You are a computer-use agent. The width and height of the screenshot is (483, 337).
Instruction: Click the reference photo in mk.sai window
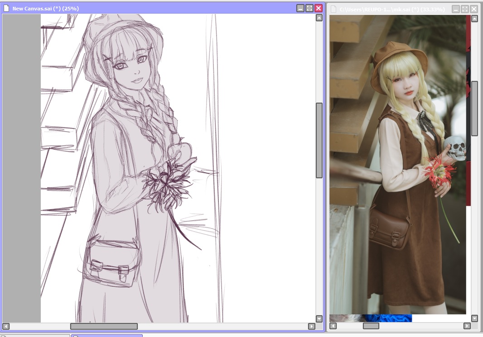(x=398, y=165)
